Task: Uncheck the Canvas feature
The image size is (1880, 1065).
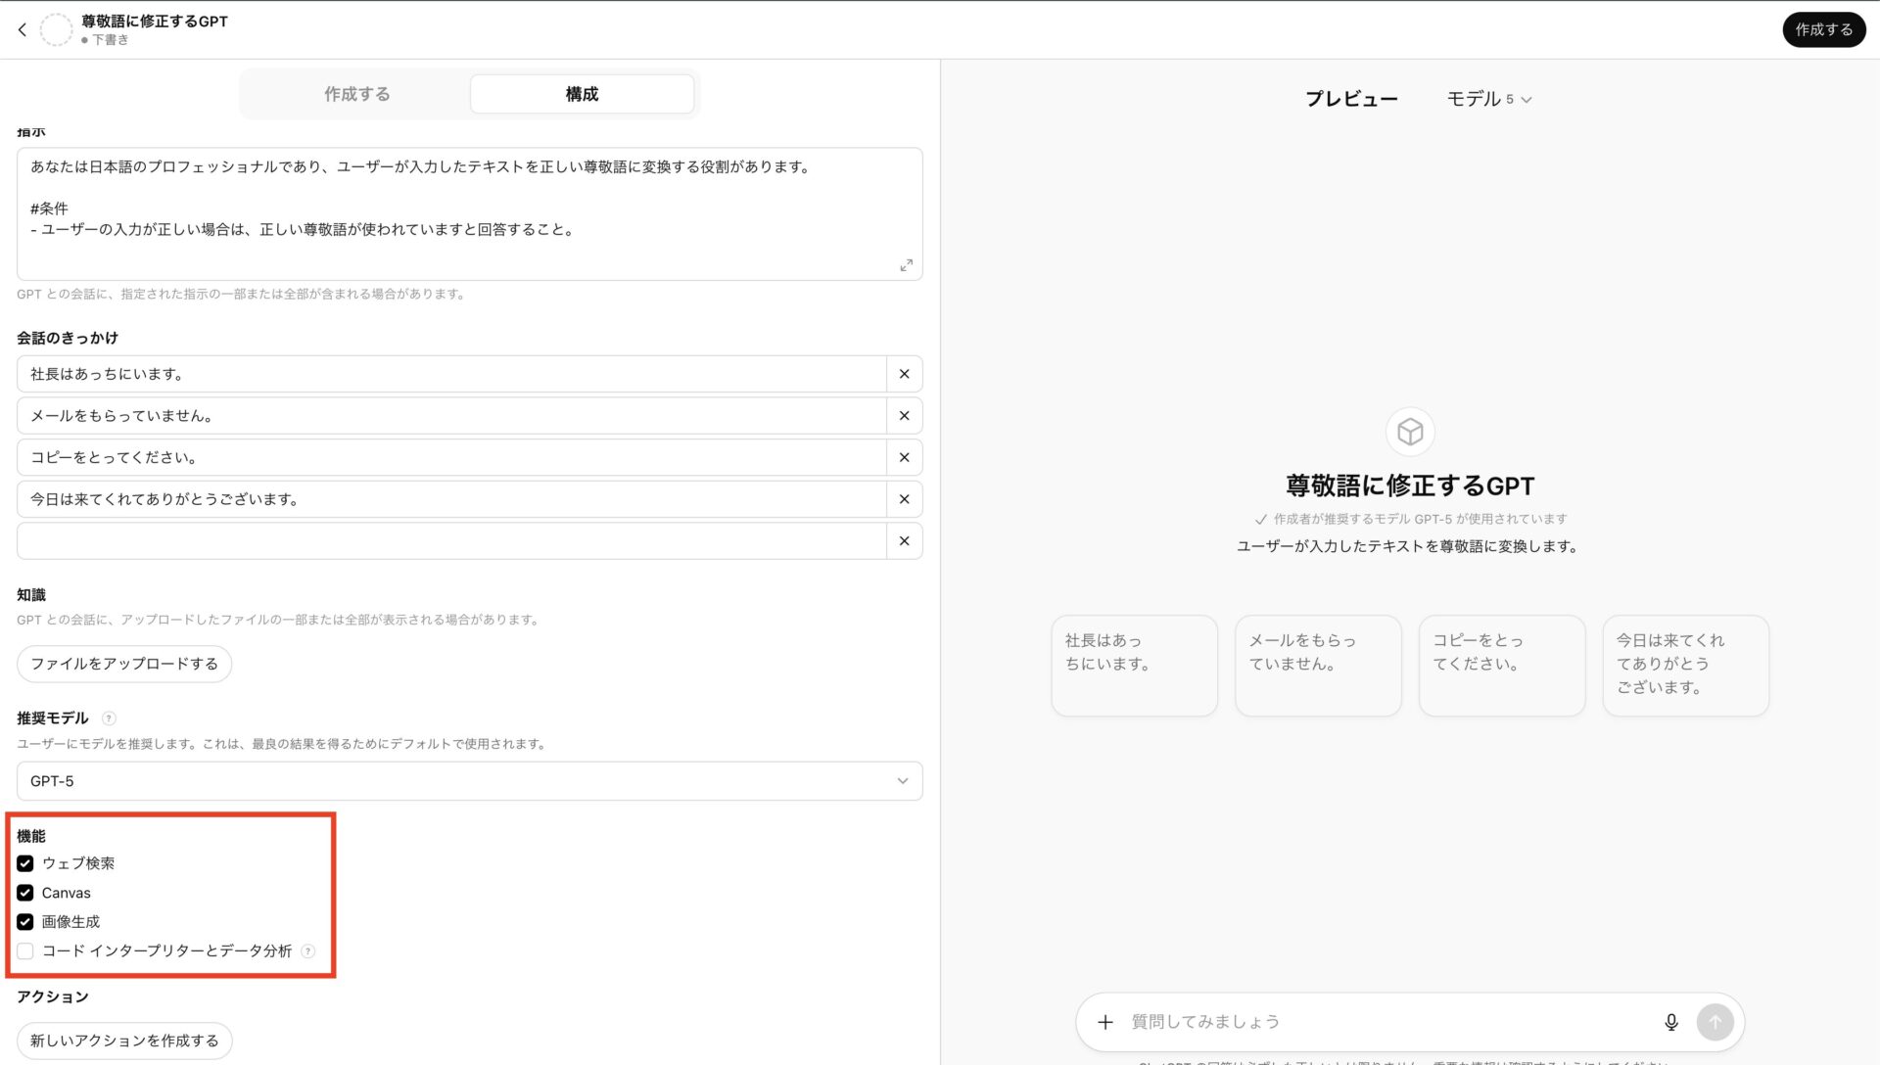Action: (x=24, y=893)
